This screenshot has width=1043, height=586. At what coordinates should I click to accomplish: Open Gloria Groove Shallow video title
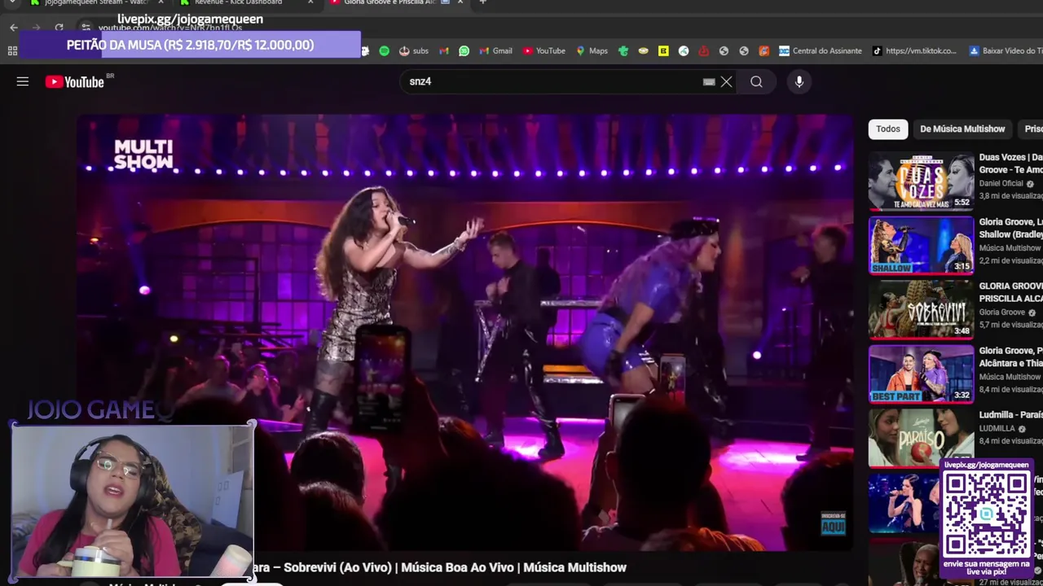coord(1010,228)
